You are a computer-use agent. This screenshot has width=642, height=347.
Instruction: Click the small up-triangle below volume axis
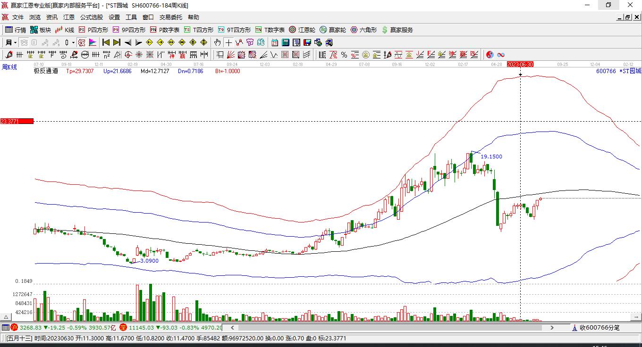click(x=7, y=318)
